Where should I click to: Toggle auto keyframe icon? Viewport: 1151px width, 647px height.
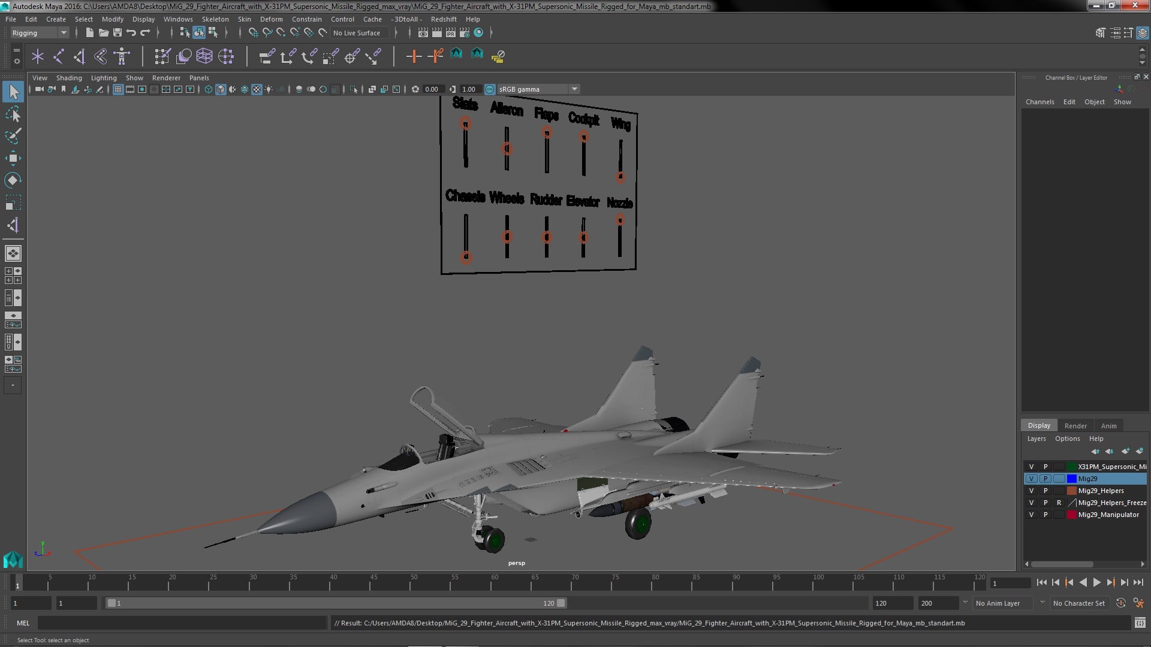1120,603
